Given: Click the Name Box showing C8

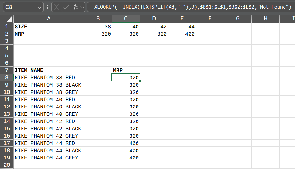Looking at the screenshot, I should pyautogui.click(x=23, y=7).
